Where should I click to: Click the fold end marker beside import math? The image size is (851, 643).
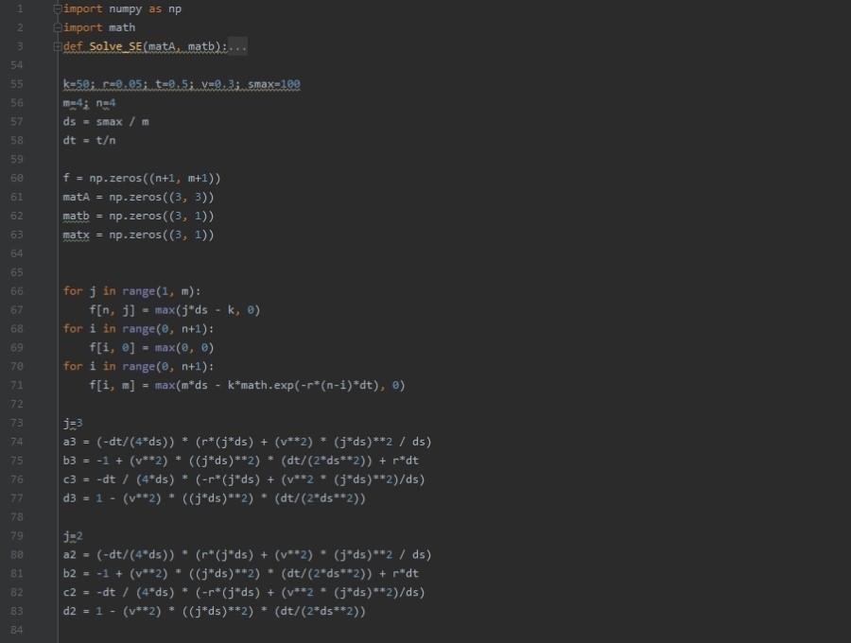click(58, 27)
